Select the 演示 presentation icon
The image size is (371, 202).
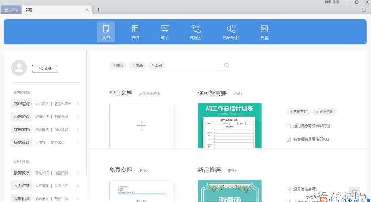(165, 32)
